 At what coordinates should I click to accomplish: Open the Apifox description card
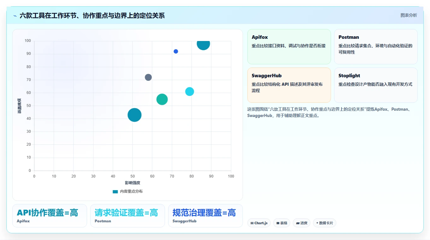pos(289,47)
